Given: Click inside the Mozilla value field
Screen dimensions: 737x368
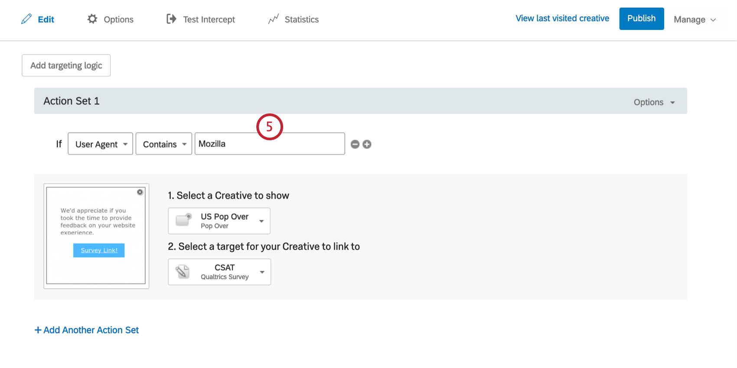Looking at the screenshot, I should 269,143.
